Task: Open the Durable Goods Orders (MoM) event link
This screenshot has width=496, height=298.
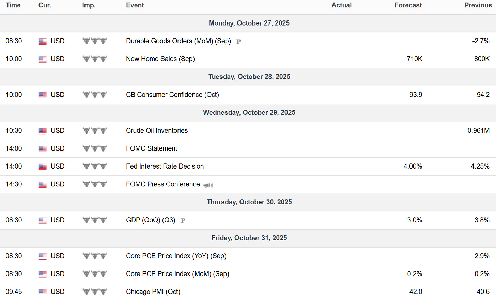Action: click(x=178, y=41)
